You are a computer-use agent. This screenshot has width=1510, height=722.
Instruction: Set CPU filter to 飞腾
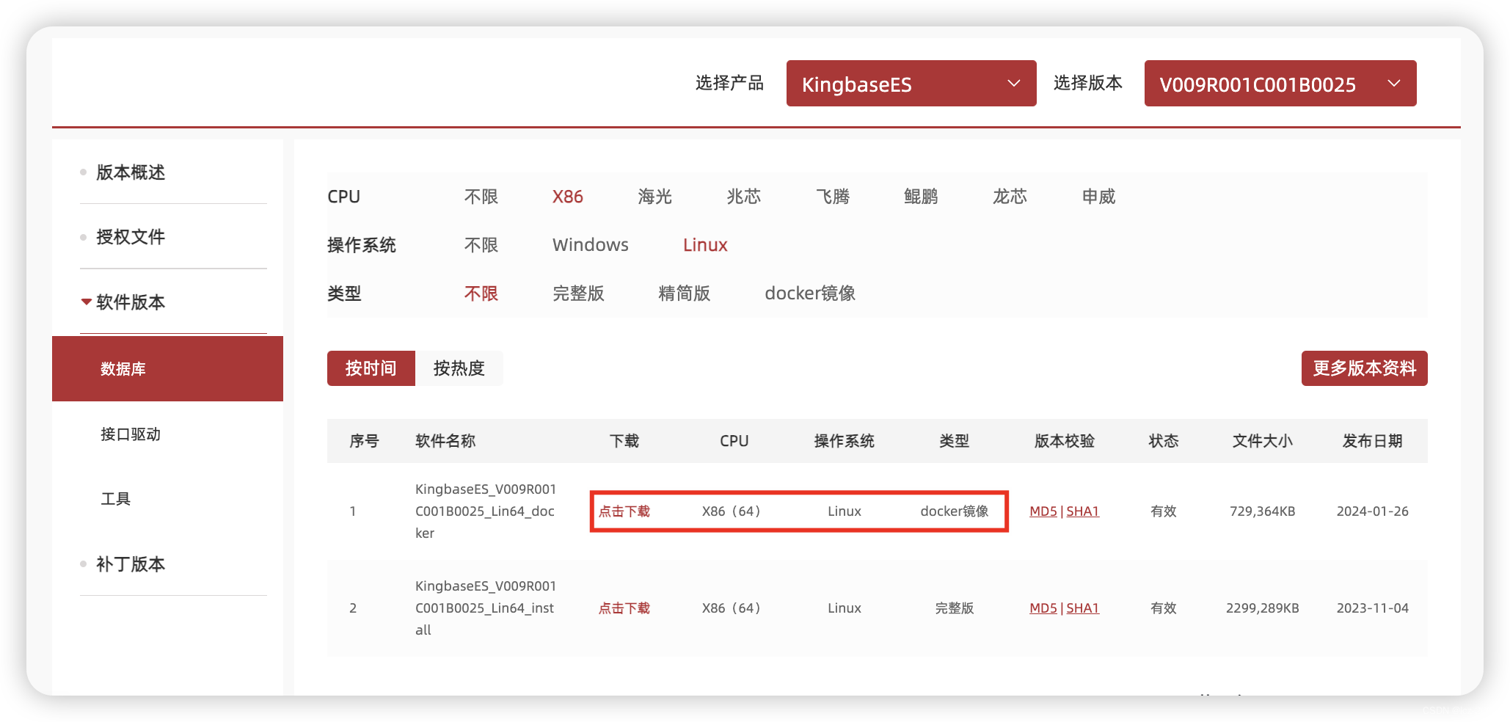click(833, 197)
